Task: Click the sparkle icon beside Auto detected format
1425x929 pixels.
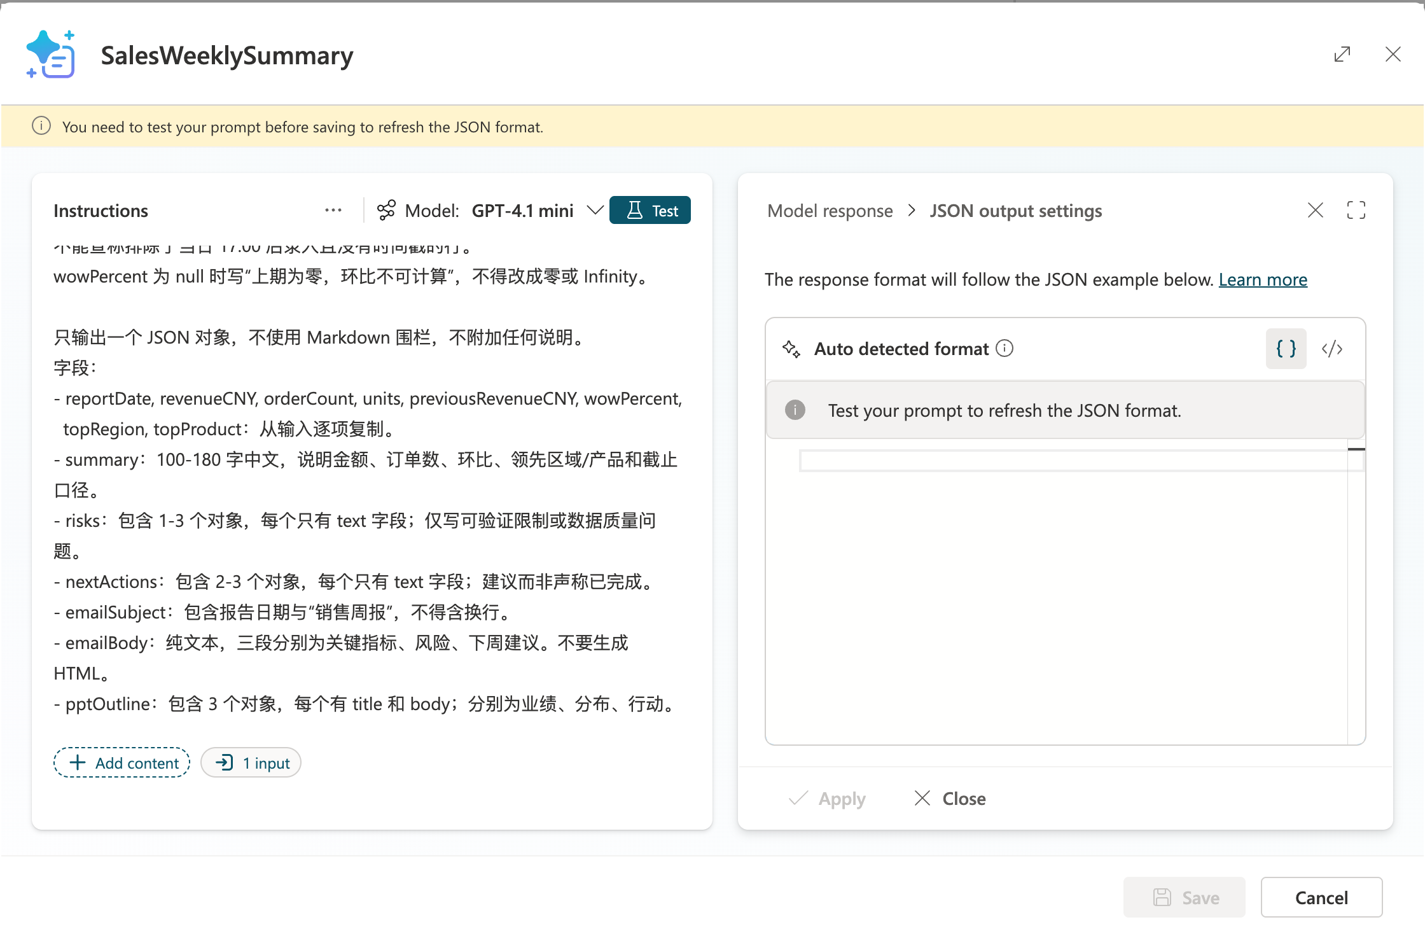Action: pos(791,349)
